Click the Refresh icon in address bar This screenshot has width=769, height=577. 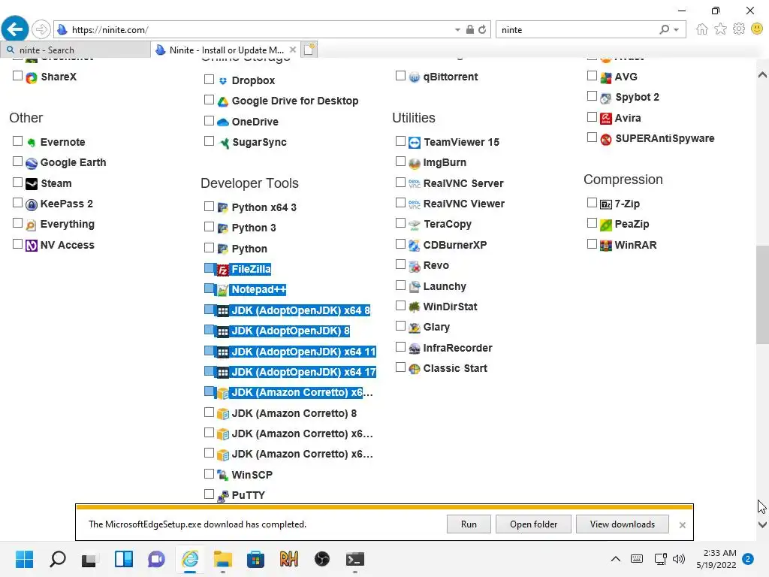click(482, 29)
